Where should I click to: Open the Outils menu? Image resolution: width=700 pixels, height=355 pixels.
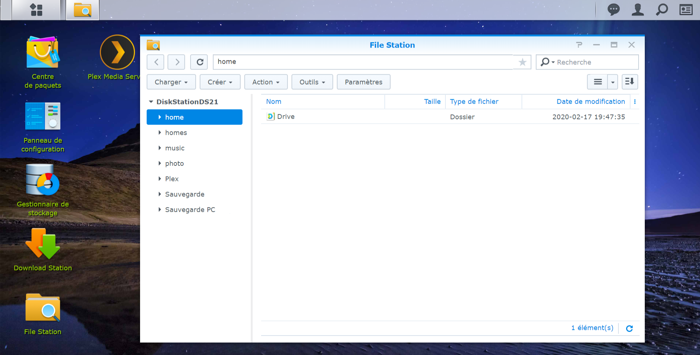point(312,82)
